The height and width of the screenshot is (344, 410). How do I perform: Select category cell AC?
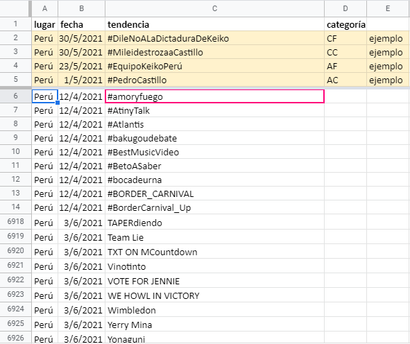(345, 80)
